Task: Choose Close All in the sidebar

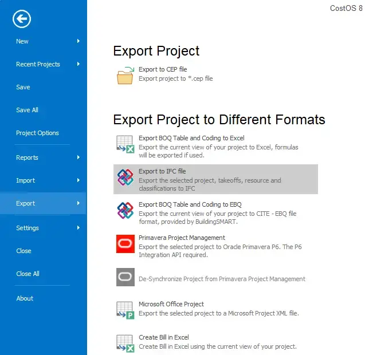Action: pos(28,274)
